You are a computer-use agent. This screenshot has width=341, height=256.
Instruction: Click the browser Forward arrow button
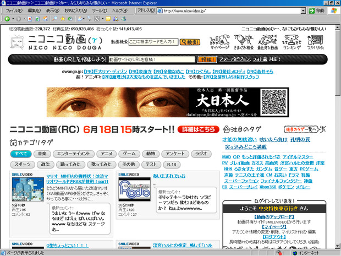pos(19,19)
